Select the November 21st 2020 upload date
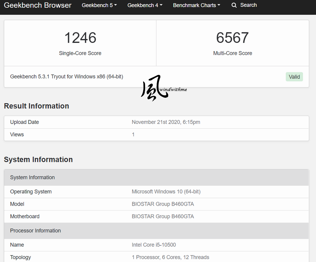This screenshot has width=316, height=262. pos(166,122)
